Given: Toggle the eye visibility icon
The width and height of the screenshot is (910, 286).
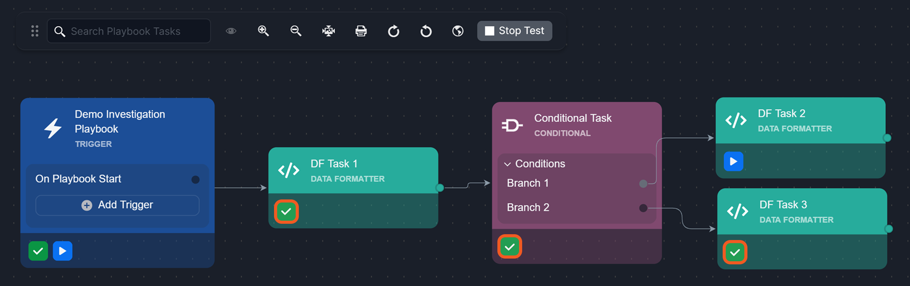Looking at the screenshot, I should pyautogui.click(x=231, y=31).
